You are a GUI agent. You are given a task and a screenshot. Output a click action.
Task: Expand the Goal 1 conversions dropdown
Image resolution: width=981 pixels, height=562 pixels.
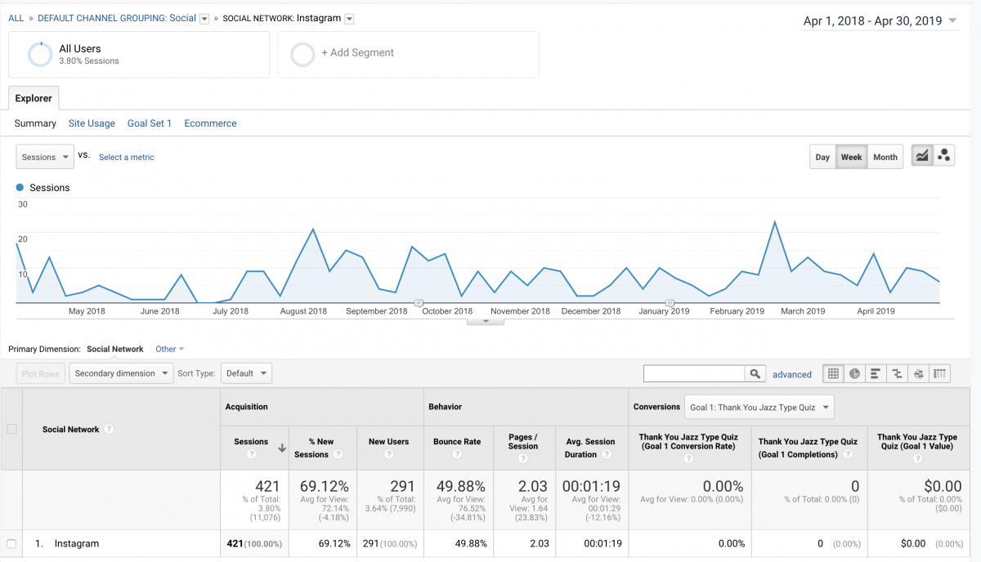click(759, 407)
